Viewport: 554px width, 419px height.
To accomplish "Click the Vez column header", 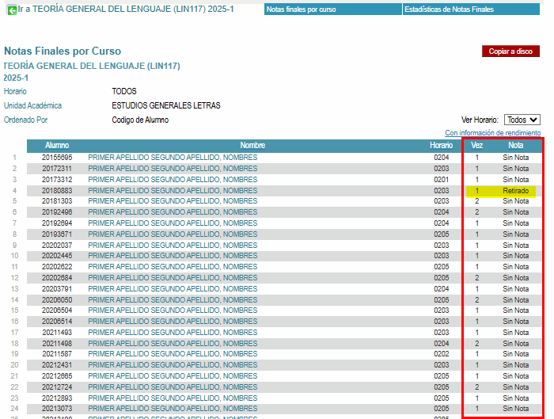I will click(476, 146).
